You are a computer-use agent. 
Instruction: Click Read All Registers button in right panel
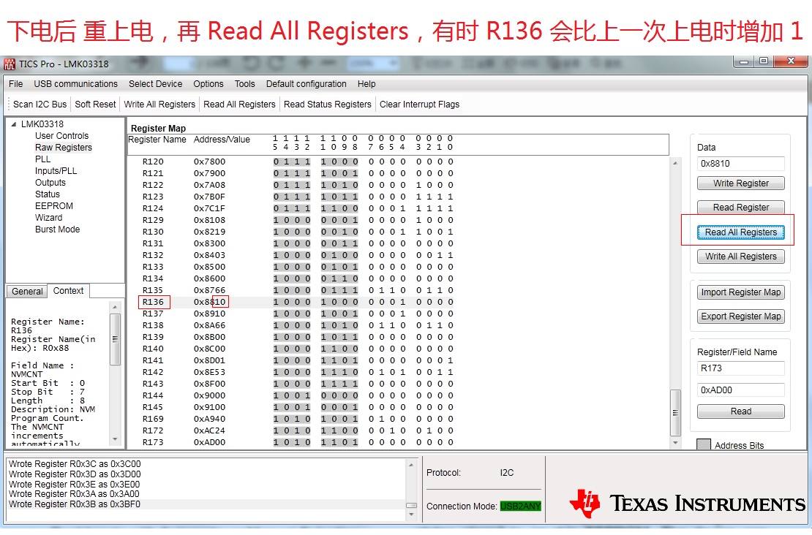tap(740, 232)
